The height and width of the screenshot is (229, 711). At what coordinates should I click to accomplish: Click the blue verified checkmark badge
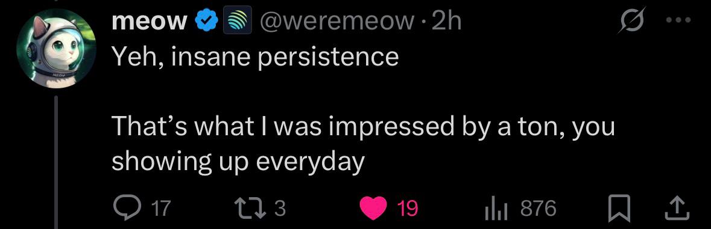coord(206,21)
